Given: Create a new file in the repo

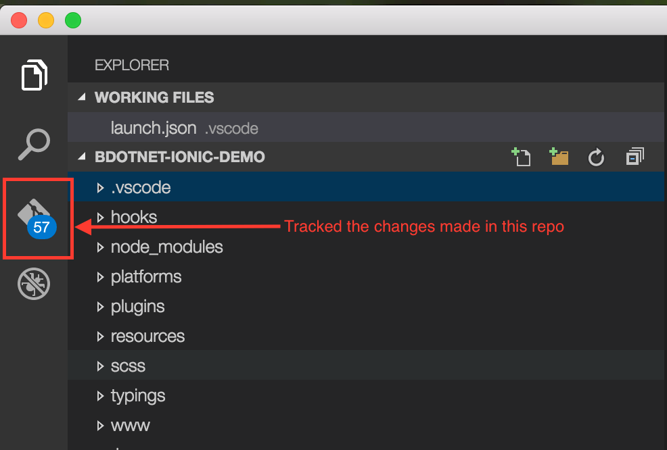Looking at the screenshot, I should click(521, 156).
